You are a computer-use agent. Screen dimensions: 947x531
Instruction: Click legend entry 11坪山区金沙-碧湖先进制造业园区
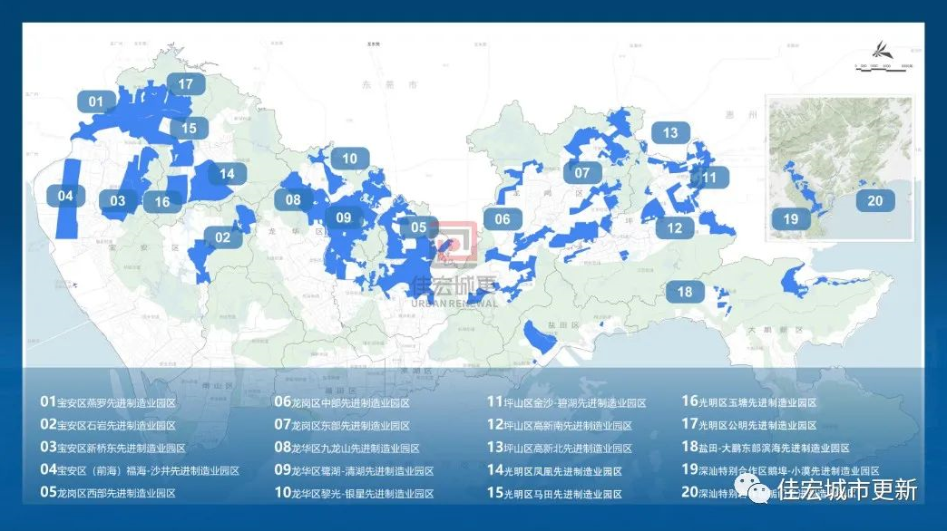(x=566, y=402)
